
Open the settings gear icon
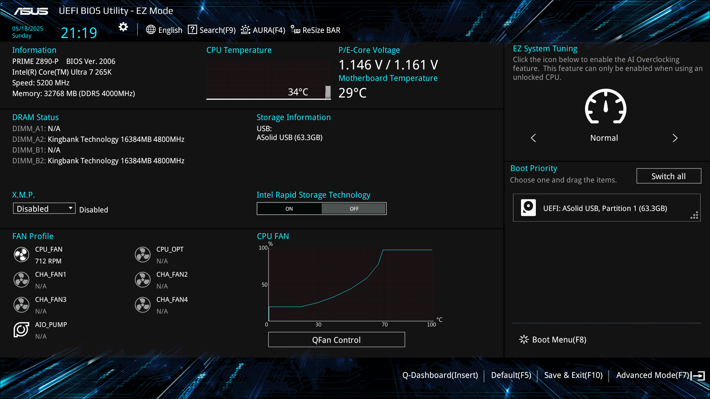(123, 27)
